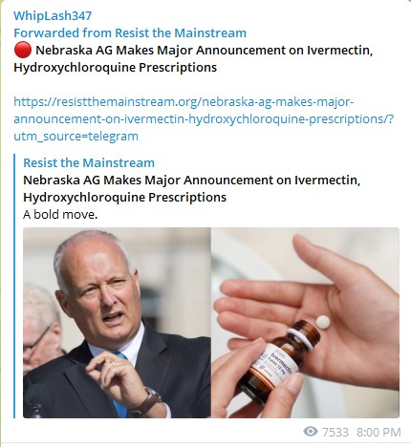Click the 7533 view count
Viewport: 411px width, 447px height.
[x=335, y=432]
